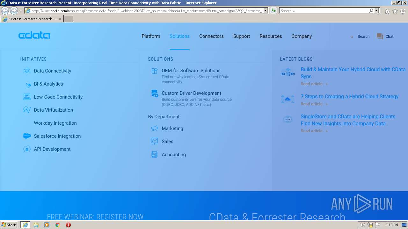Open OEM for Software Solutions link
Image resolution: width=408 pixels, height=229 pixels.
(x=191, y=71)
